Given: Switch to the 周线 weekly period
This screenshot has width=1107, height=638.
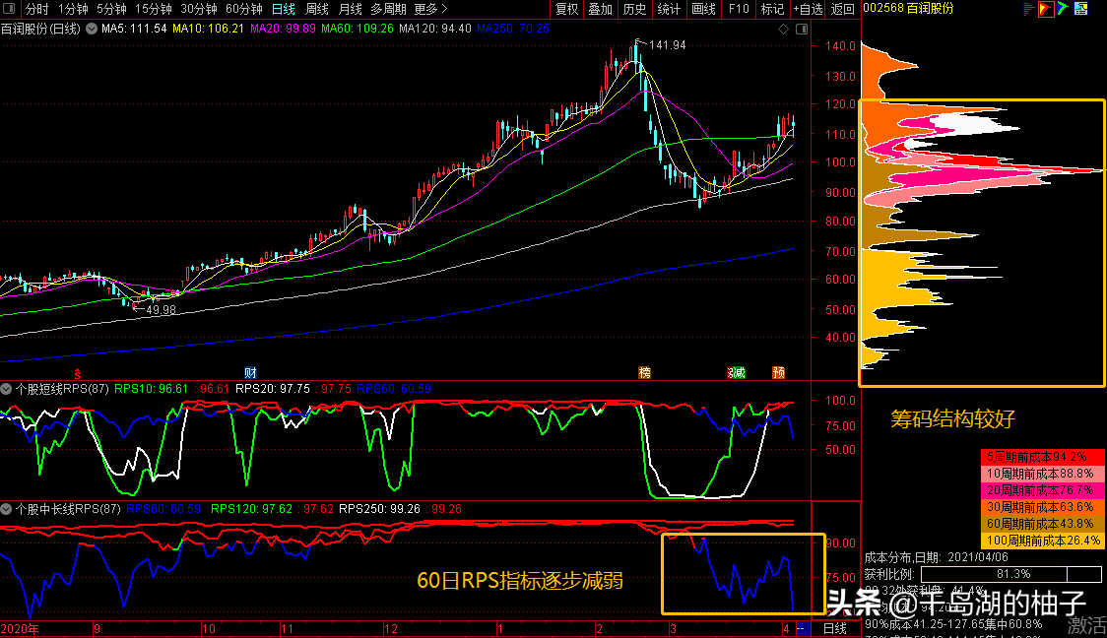Looking at the screenshot, I should 317,9.
